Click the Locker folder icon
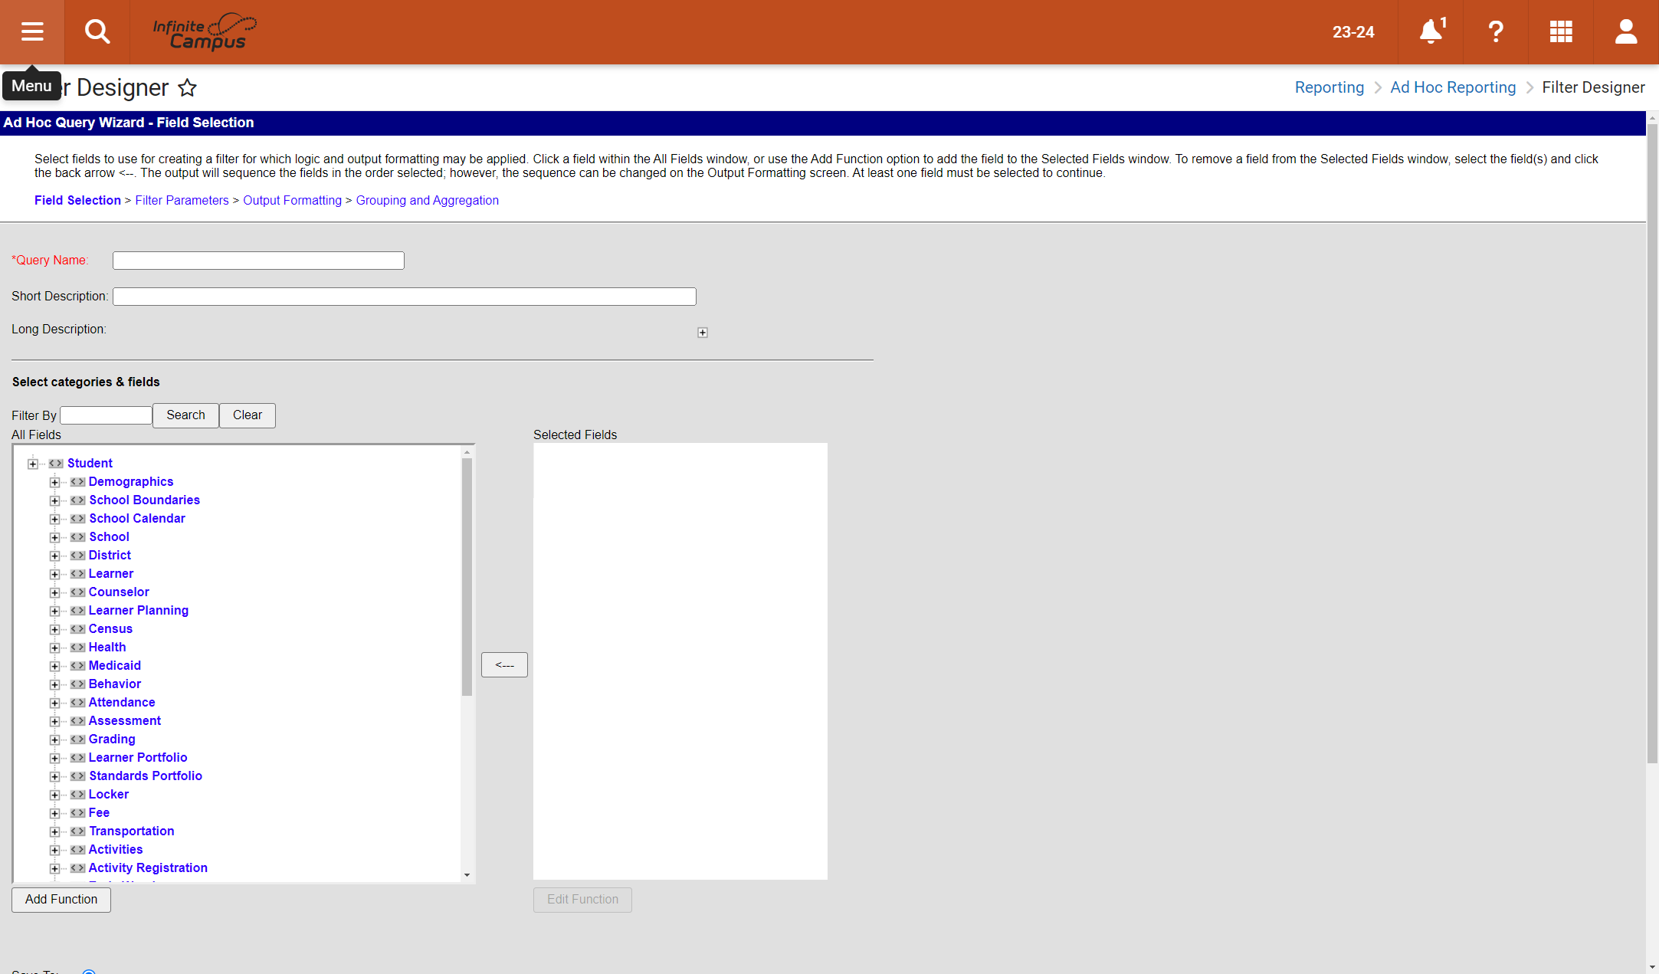This screenshot has width=1659, height=974. (x=77, y=795)
